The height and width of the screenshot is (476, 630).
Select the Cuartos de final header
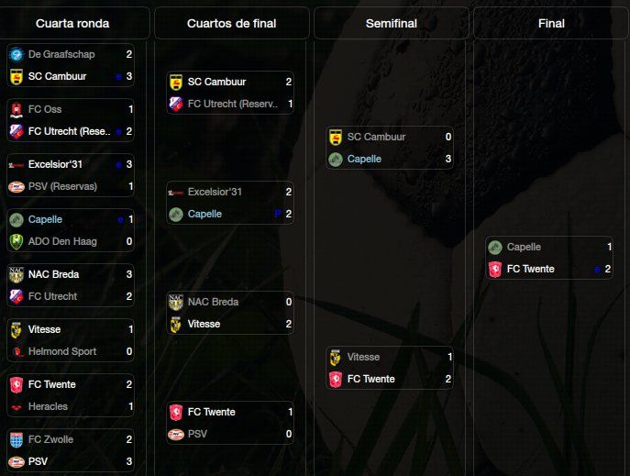232,23
